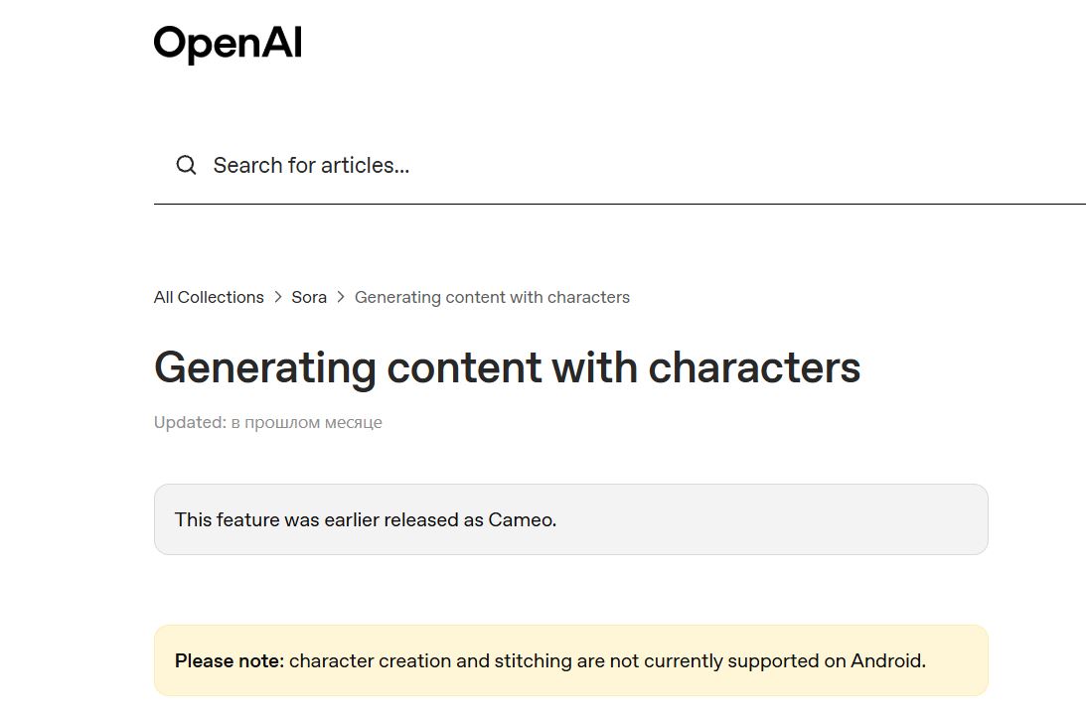Open the OpenAI help center homepage via logo

227,42
